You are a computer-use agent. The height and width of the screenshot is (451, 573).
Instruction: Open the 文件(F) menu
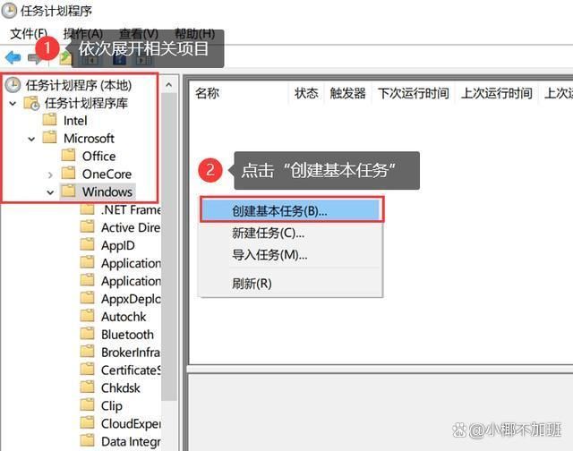[x=28, y=34]
